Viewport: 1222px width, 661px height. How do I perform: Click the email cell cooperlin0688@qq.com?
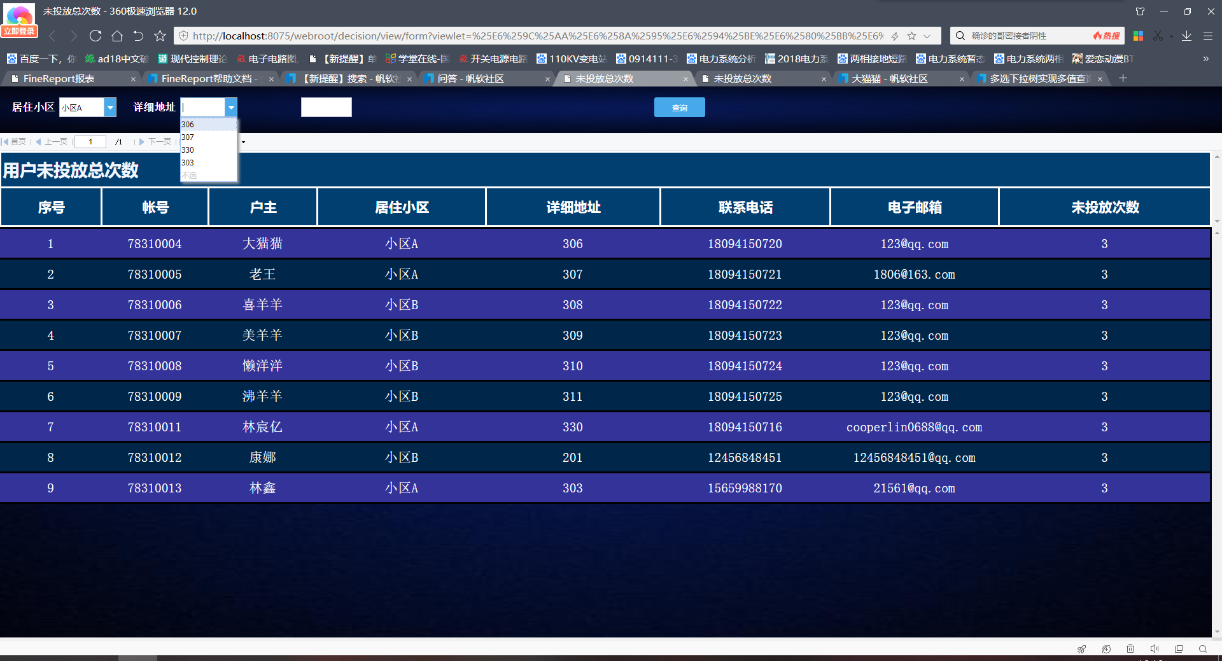pyautogui.click(x=914, y=427)
